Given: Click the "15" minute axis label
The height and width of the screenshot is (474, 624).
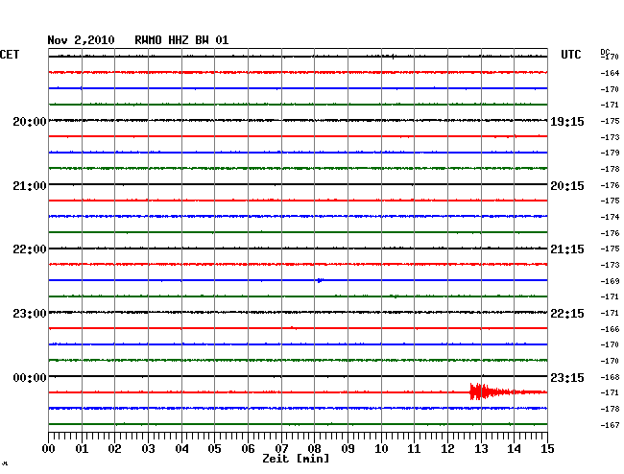Looking at the screenshot, I should 547,449.
